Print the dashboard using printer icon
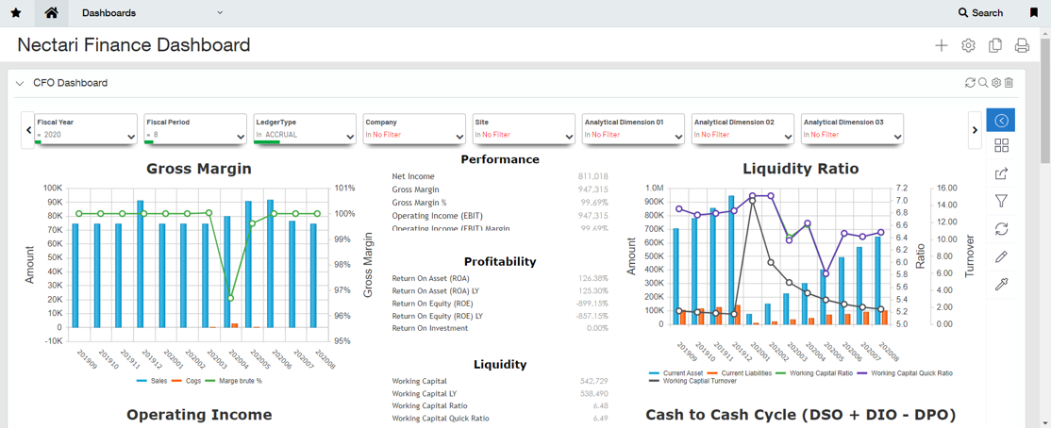Viewport: 1051px width, 428px height. click(1022, 45)
